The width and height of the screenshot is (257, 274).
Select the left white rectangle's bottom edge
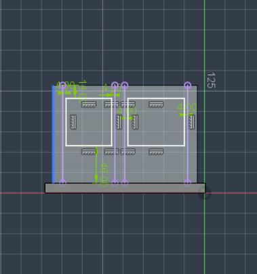[89, 146]
